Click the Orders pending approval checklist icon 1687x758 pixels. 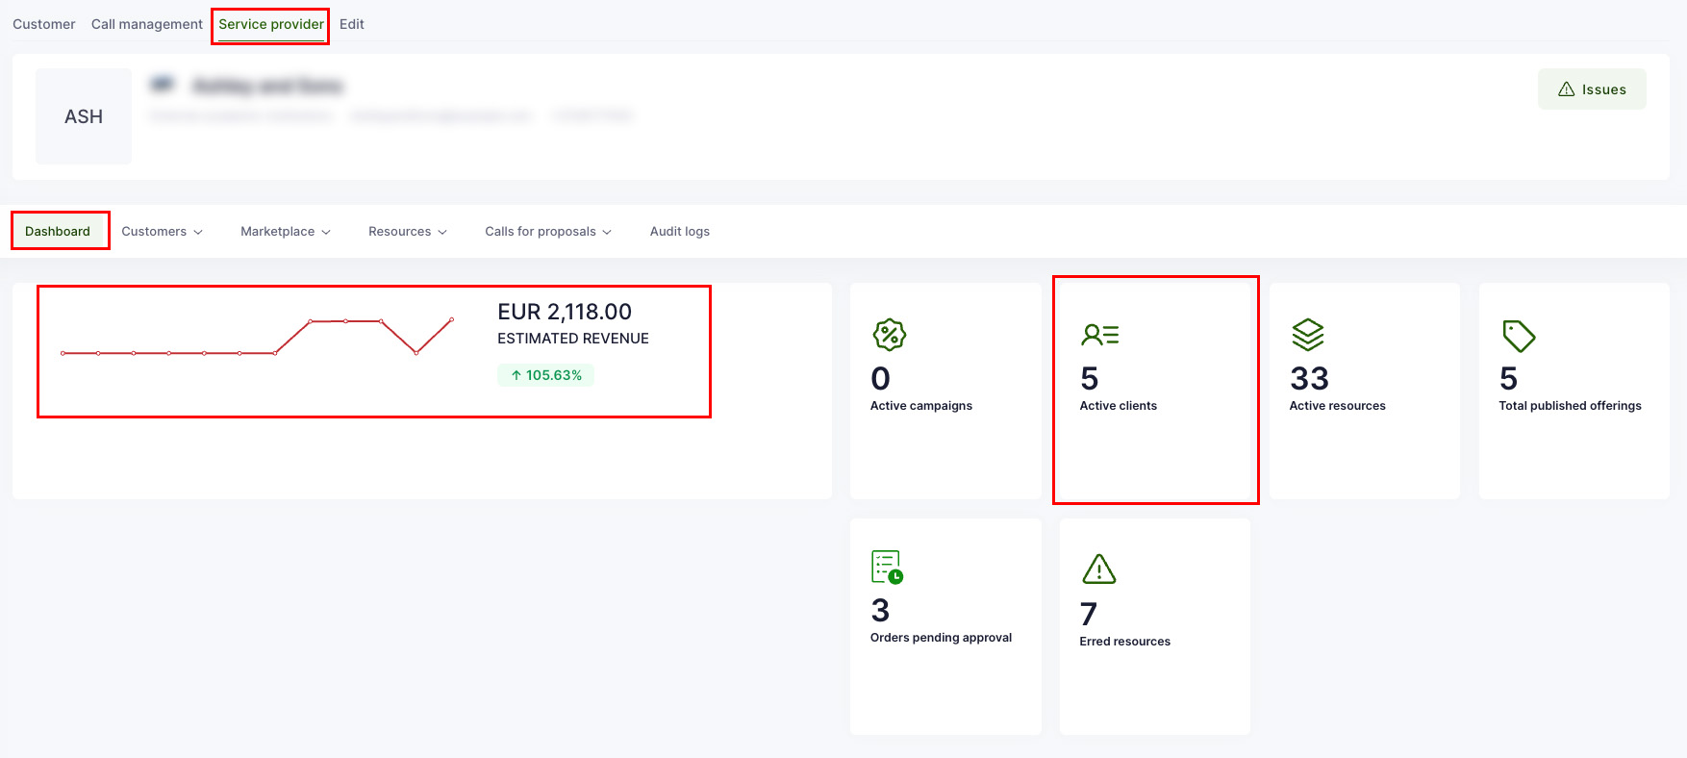point(887,567)
